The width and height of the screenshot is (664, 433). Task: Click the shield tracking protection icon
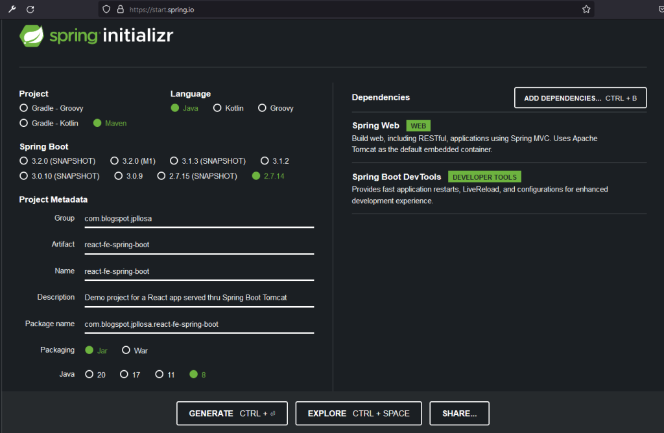click(107, 9)
